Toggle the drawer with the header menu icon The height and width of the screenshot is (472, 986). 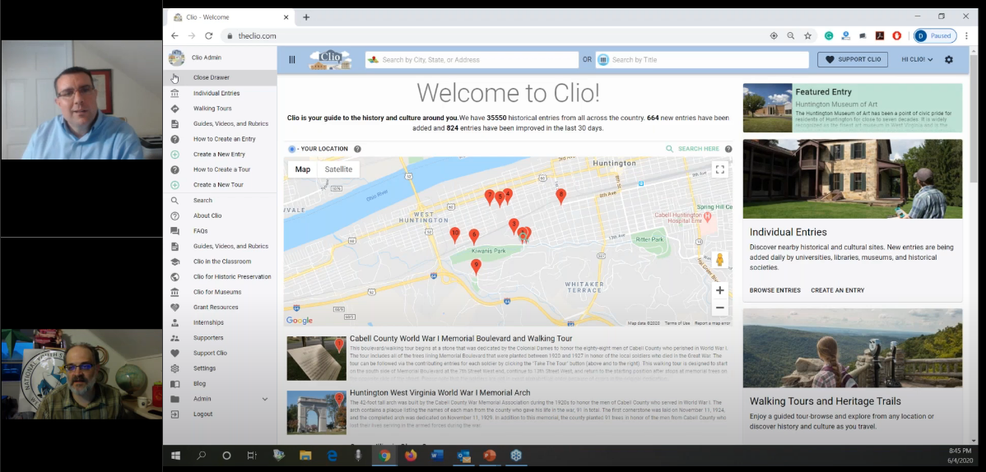292,60
